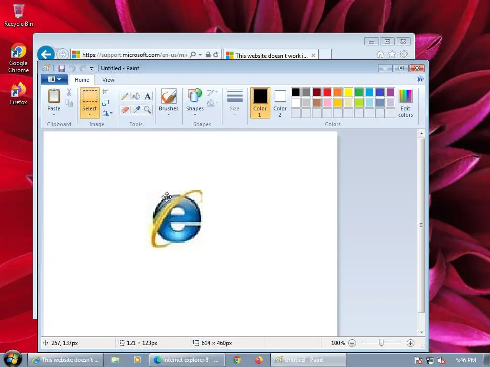Open Edit colors dialog
This screenshot has width=490, height=367.
pyautogui.click(x=405, y=103)
